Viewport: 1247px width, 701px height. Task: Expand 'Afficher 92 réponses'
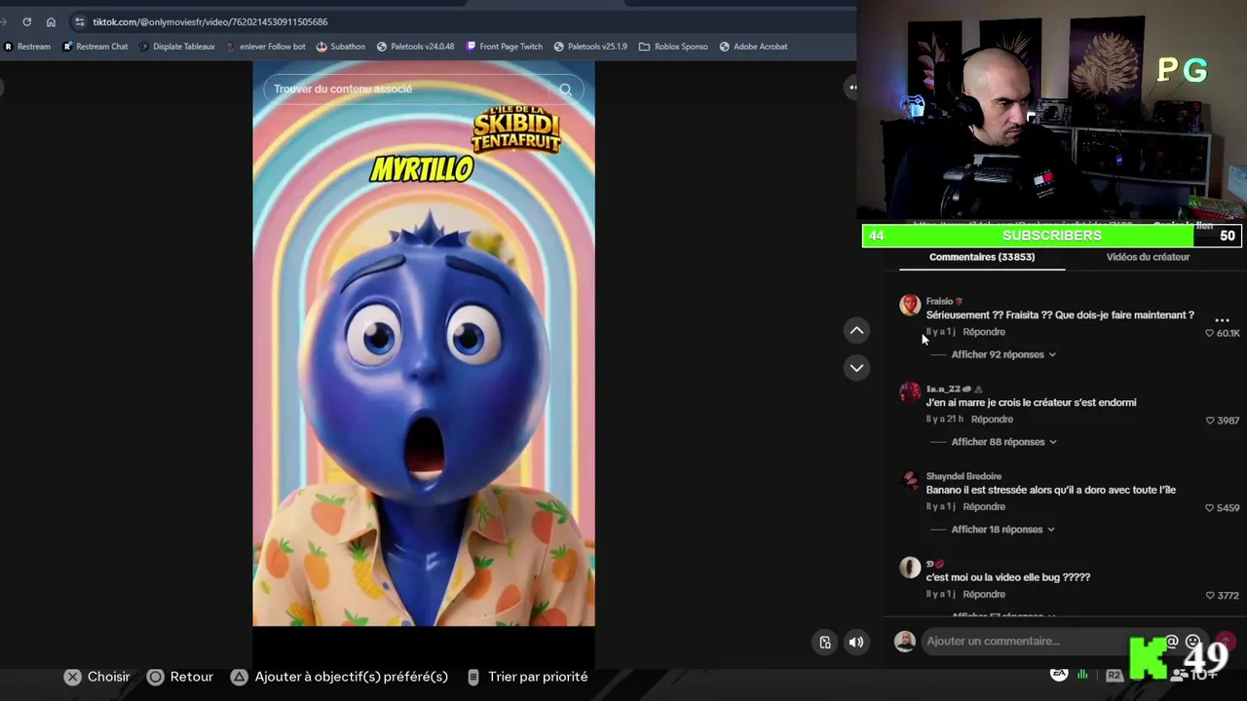pos(1003,354)
